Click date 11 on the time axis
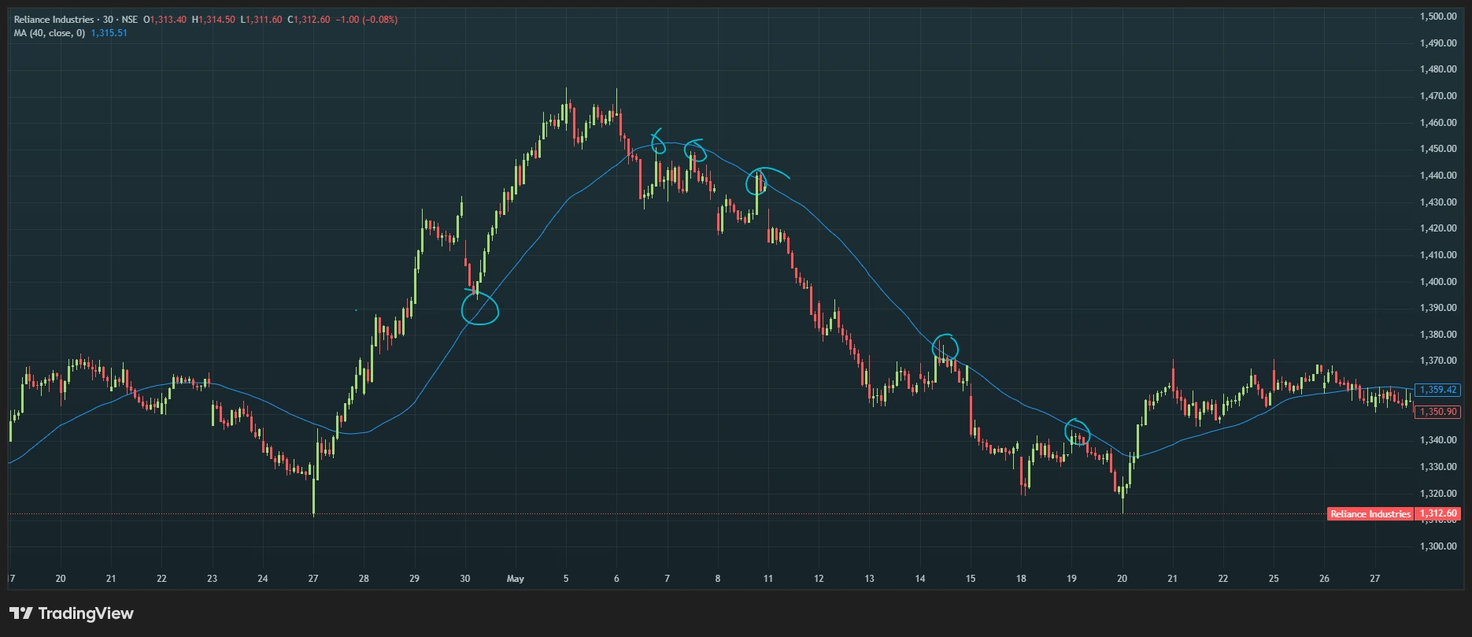Image resolution: width=1472 pixels, height=637 pixels. pos(768,579)
